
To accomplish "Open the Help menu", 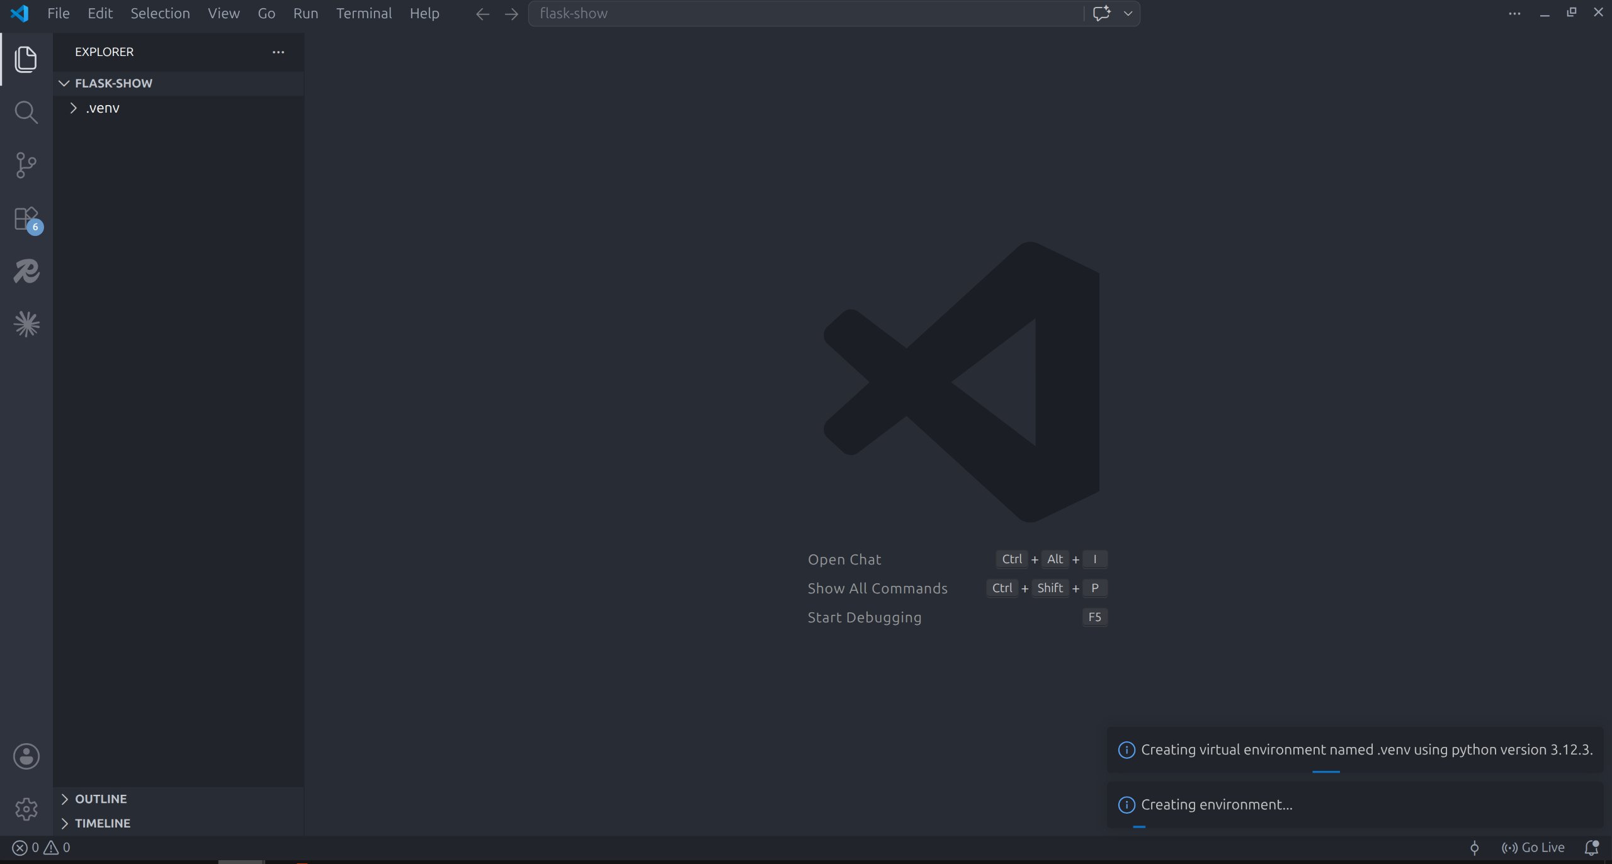I will 424,13.
